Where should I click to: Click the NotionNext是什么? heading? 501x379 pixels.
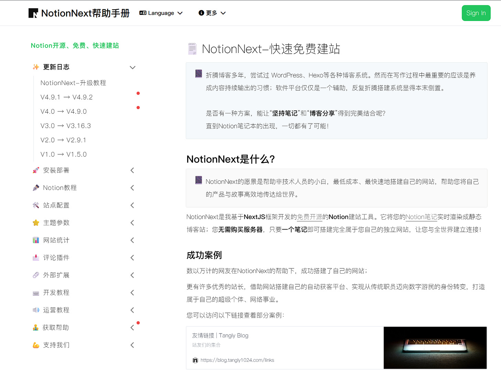tap(231, 159)
